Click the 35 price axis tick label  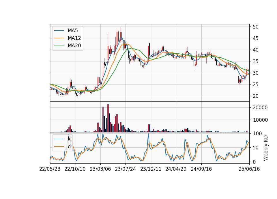tap(256, 61)
